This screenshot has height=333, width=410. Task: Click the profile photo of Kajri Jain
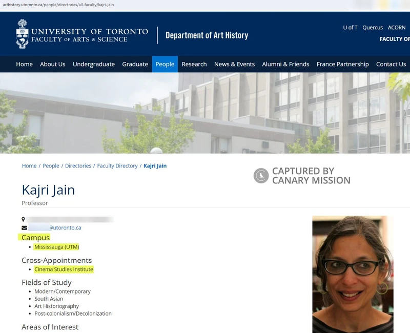pyautogui.click(x=353, y=274)
